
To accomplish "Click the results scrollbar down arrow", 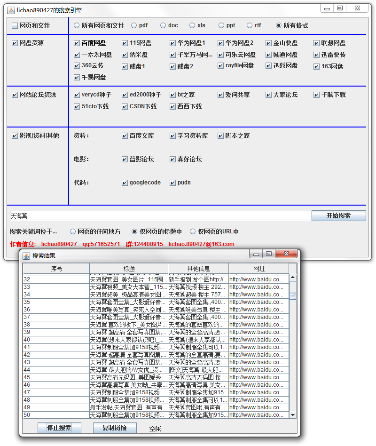I will pyautogui.click(x=293, y=415).
